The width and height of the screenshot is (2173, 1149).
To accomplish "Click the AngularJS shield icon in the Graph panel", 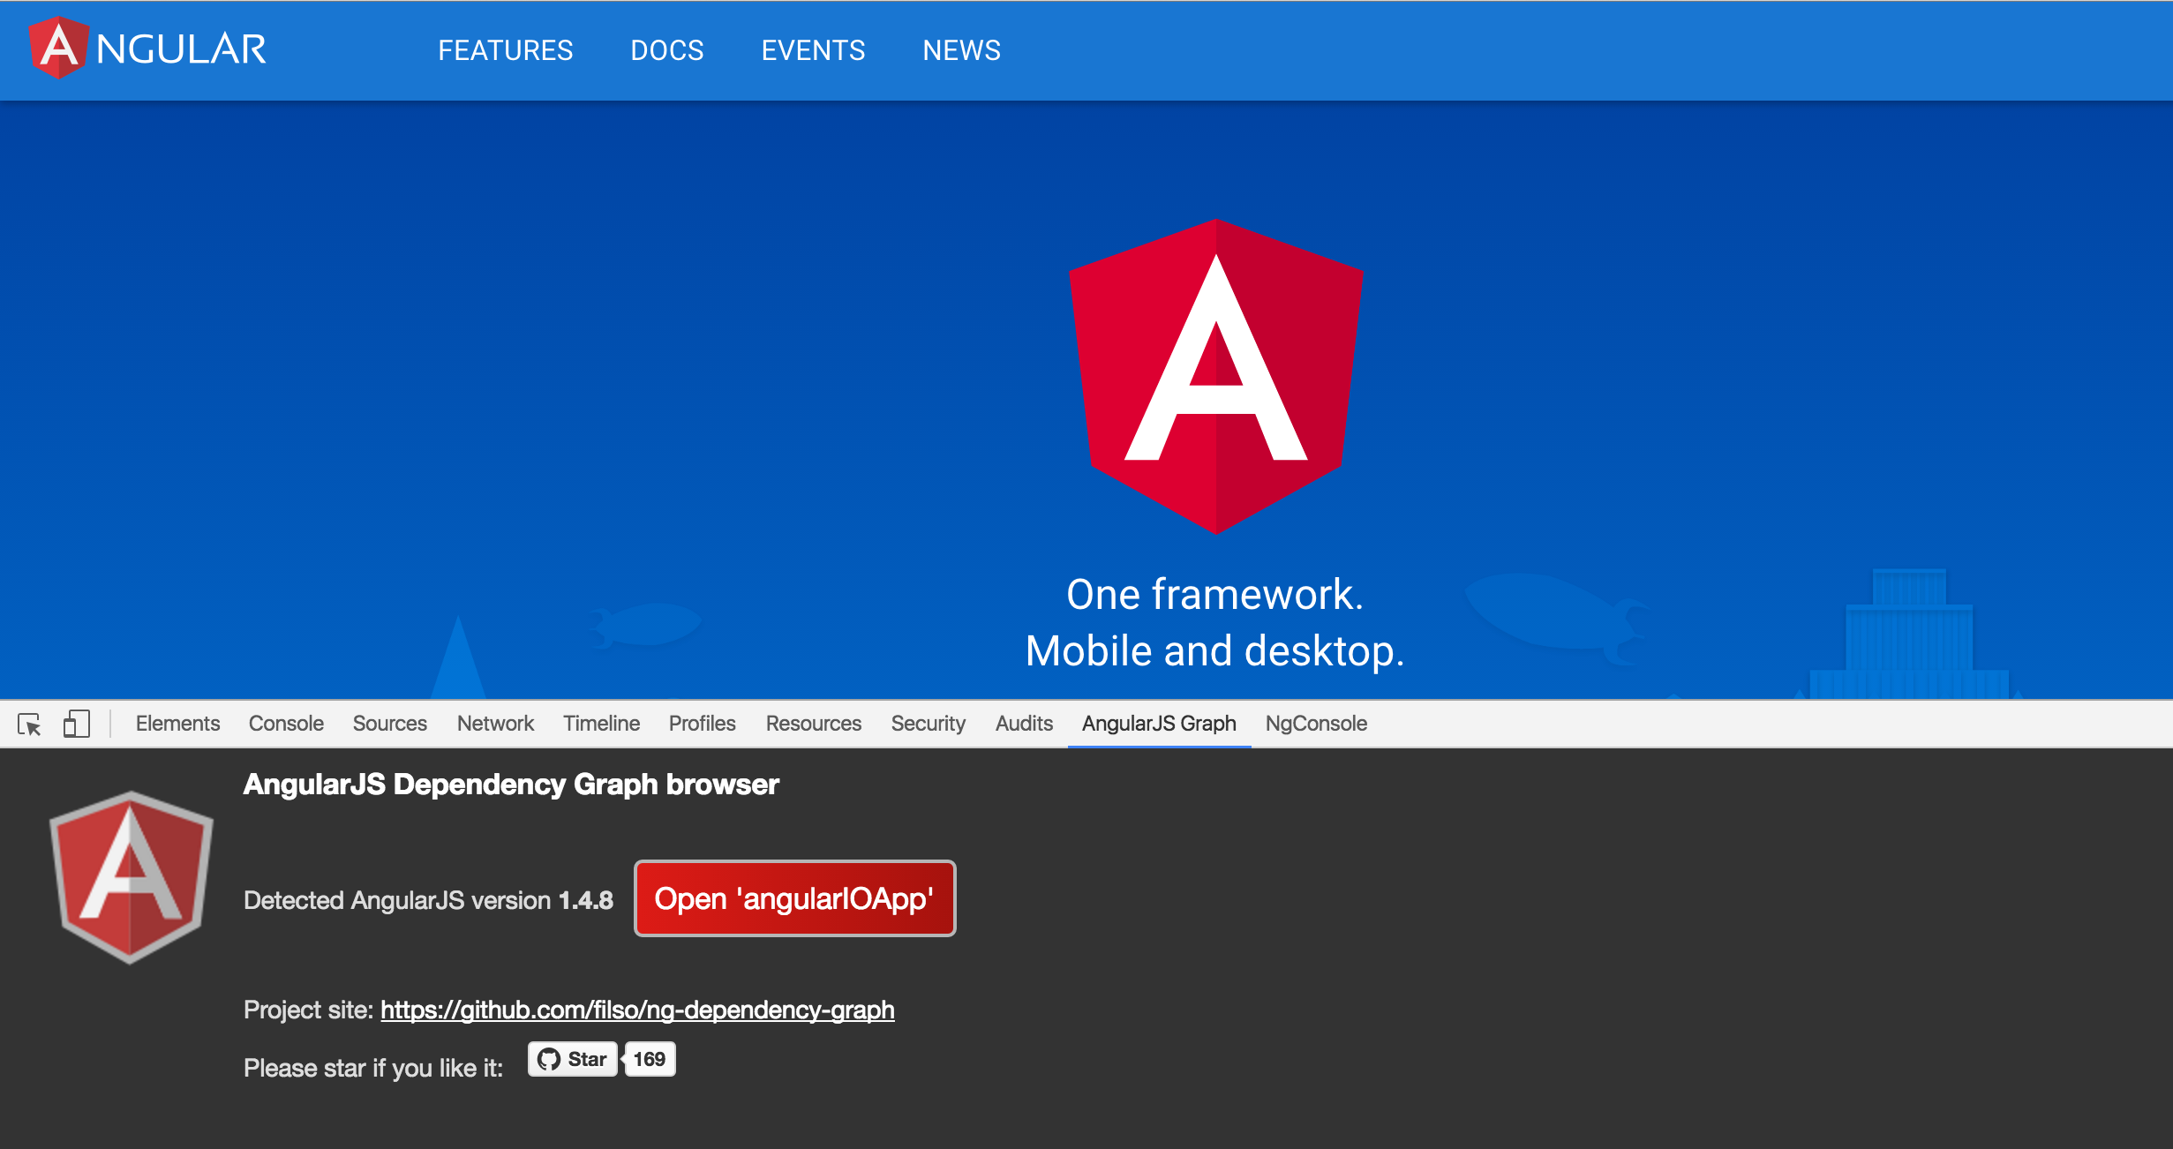I will click(132, 877).
